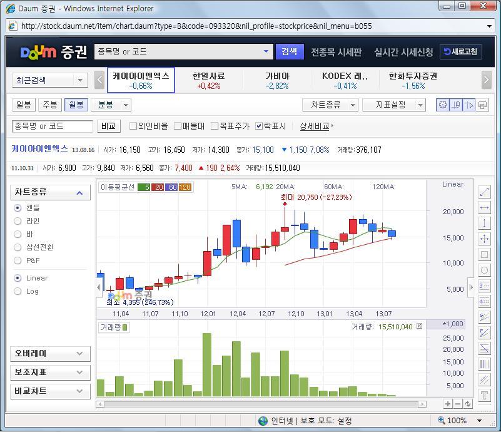Click the gear chart settings icon
Image resolution: width=501 pixels, height=432 pixels.
point(443,105)
